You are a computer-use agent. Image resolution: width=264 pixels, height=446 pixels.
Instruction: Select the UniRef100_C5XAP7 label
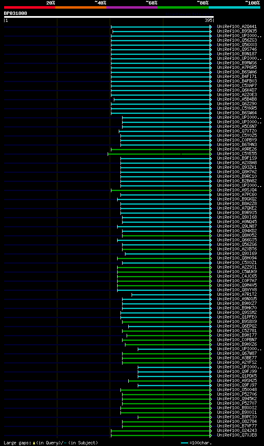[237, 86]
